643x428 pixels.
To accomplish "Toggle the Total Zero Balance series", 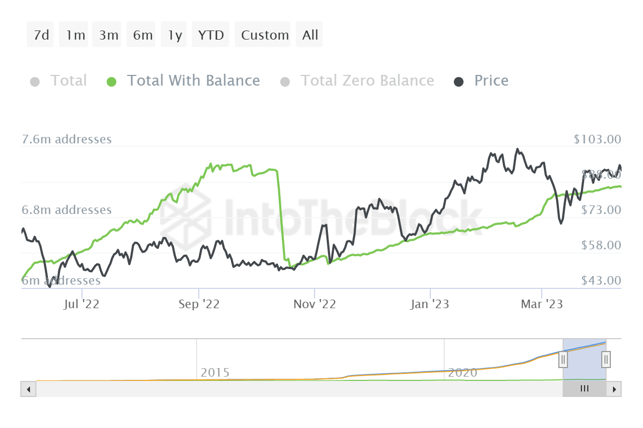I will pos(368,81).
